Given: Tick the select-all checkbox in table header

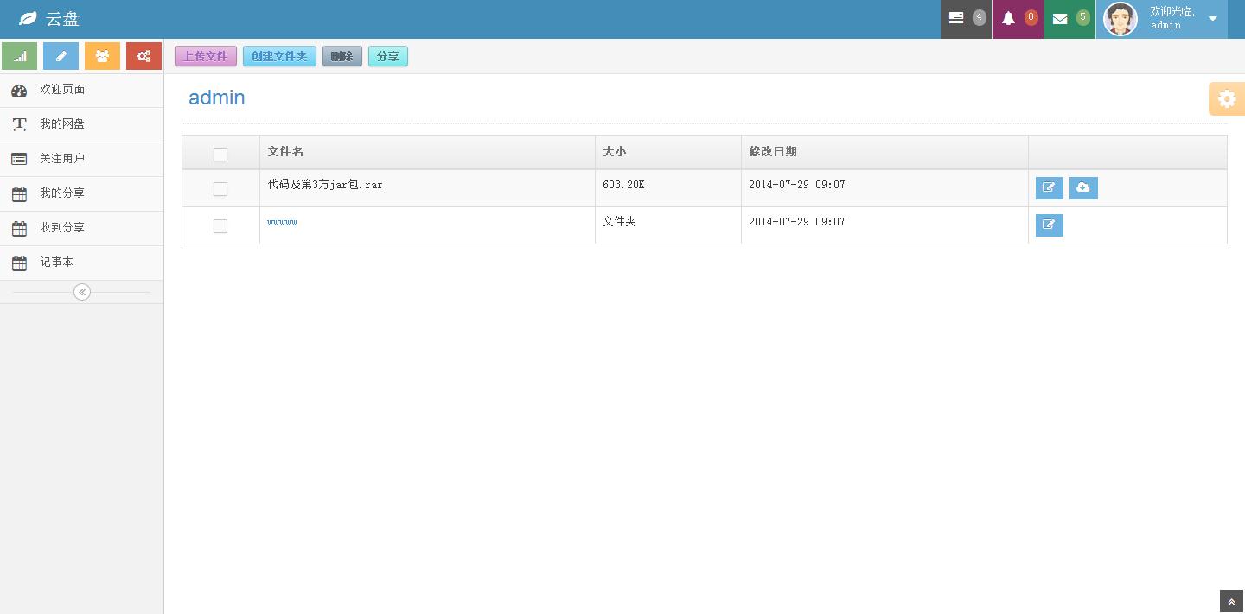Looking at the screenshot, I should [220, 155].
